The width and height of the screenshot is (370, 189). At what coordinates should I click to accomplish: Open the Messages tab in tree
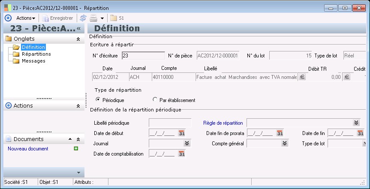[33, 61]
